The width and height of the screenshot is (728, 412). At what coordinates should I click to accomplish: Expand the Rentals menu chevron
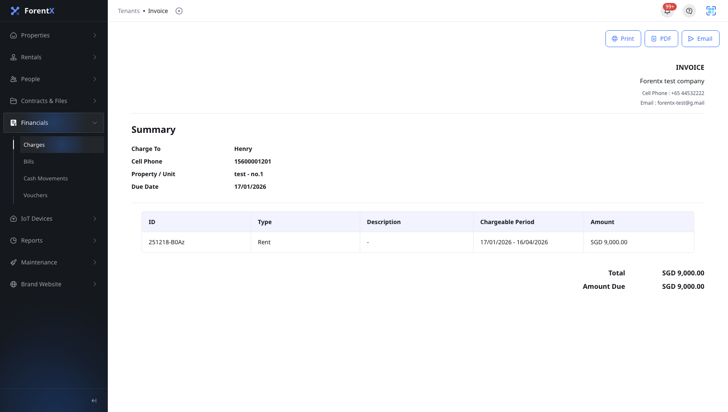(95, 57)
